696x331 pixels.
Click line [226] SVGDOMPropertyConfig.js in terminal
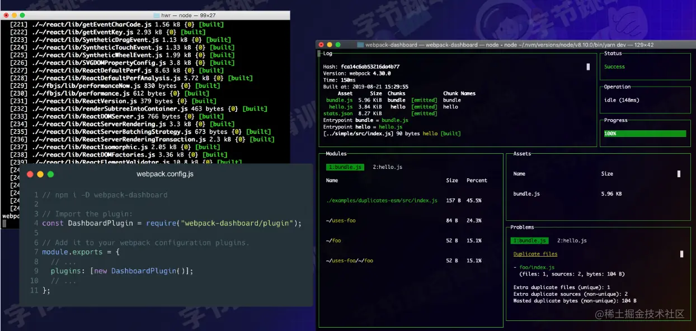tap(122, 63)
